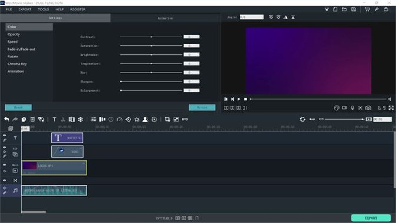The image size is (396, 223).
Task: Select the crop tool icon
Action: tap(167, 119)
